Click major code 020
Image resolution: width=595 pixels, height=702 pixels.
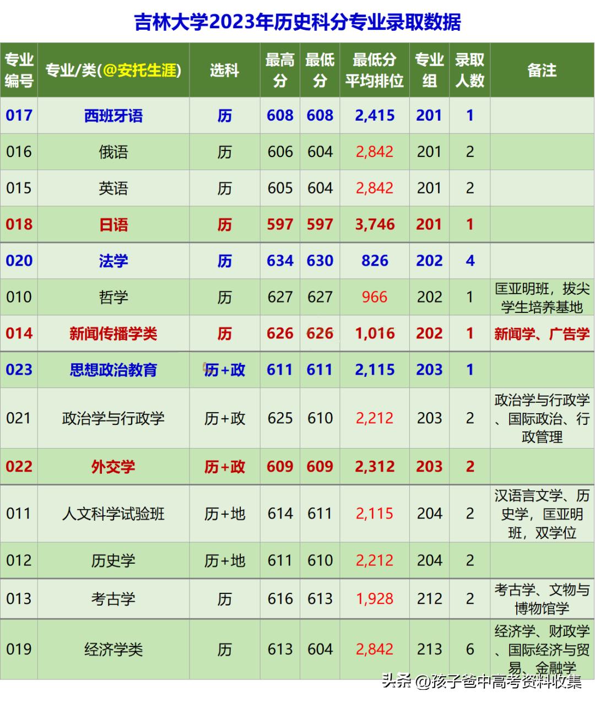click(x=19, y=261)
